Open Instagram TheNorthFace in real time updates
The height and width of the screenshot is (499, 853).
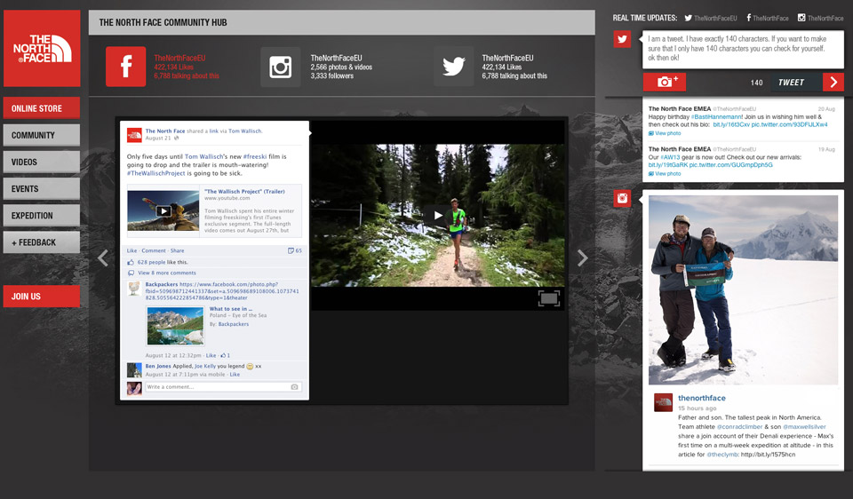pyautogui.click(x=820, y=18)
